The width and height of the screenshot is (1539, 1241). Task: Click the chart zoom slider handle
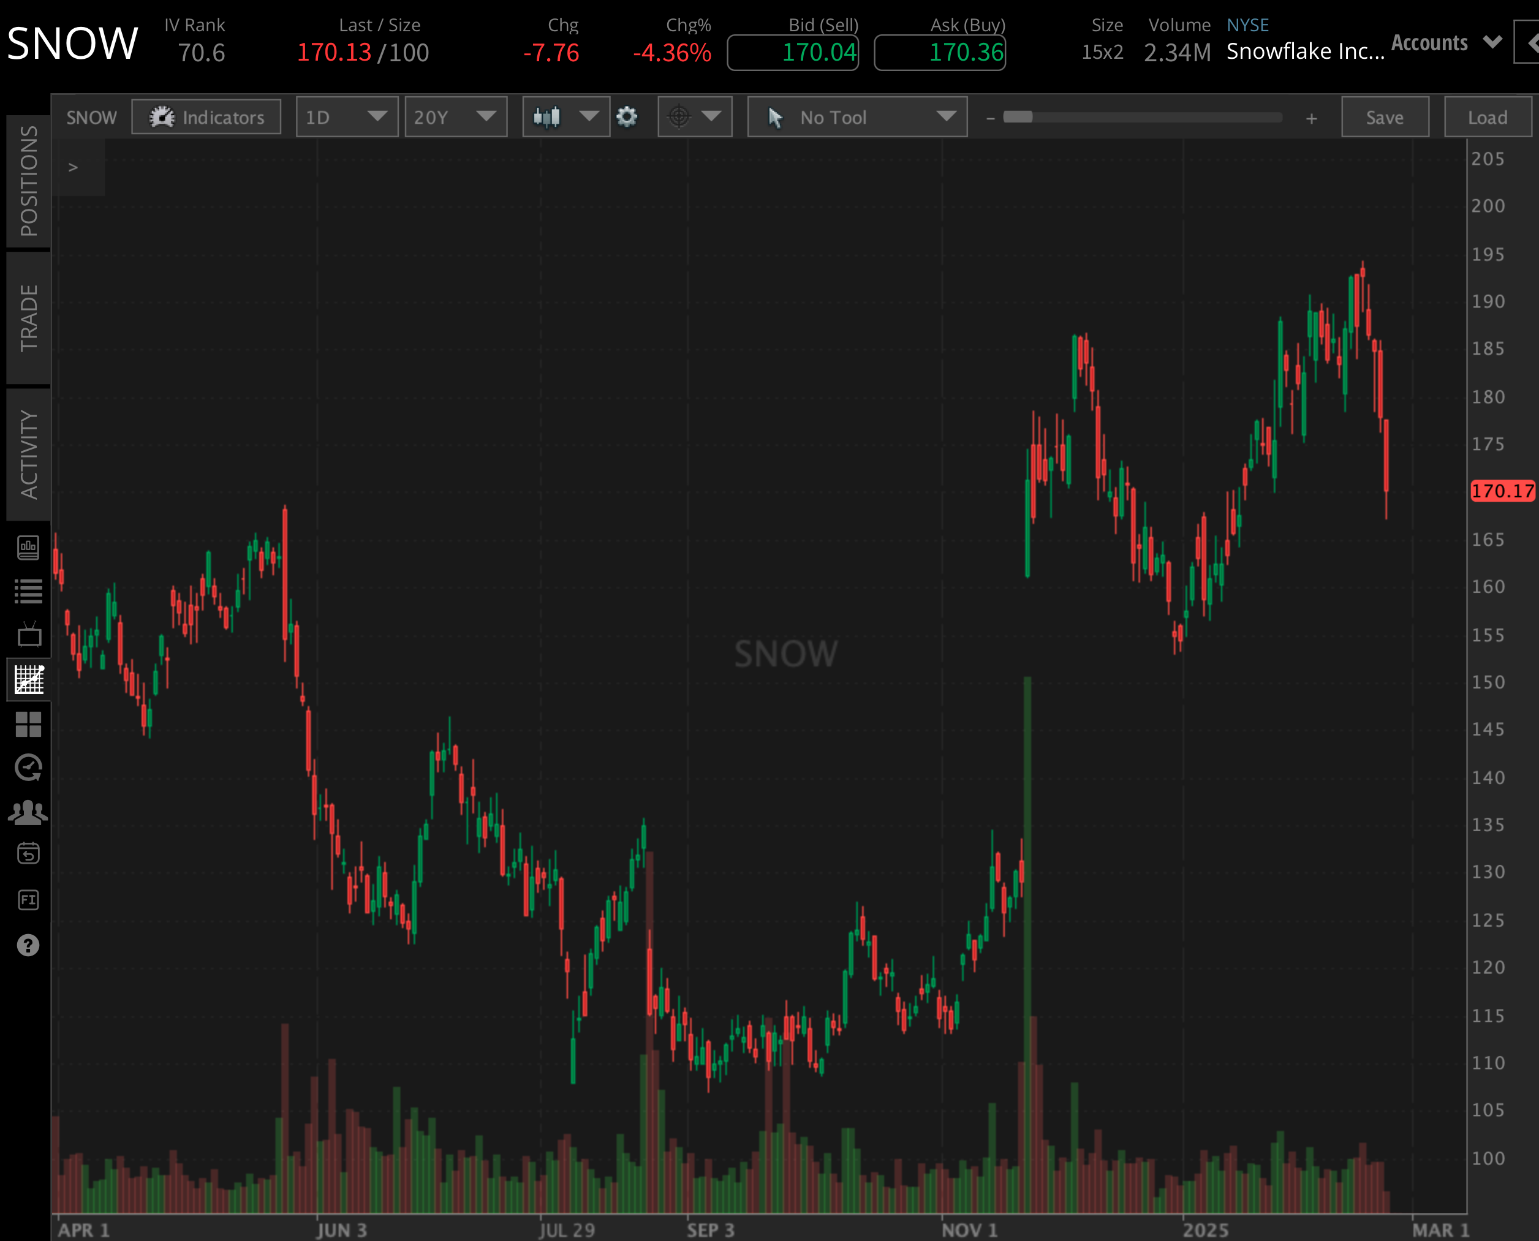(1017, 117)
